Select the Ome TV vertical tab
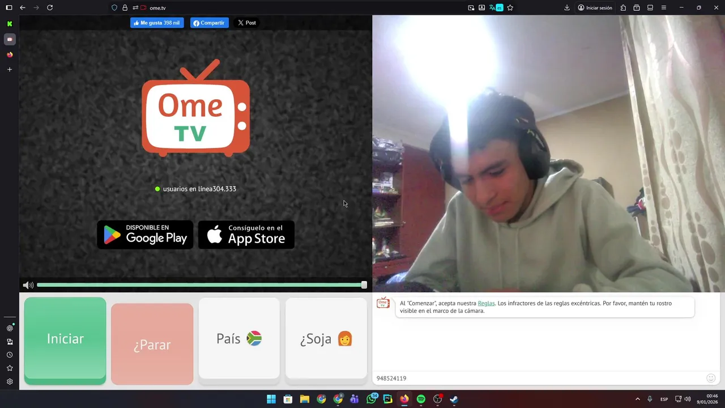The image size is (725, 408). tap(10, 40)
